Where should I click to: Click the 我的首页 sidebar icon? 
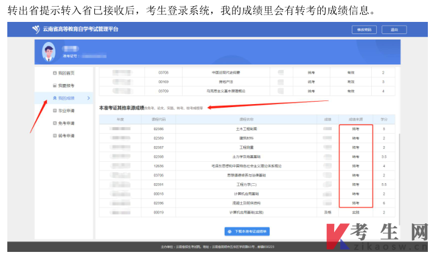pos(55,73)
